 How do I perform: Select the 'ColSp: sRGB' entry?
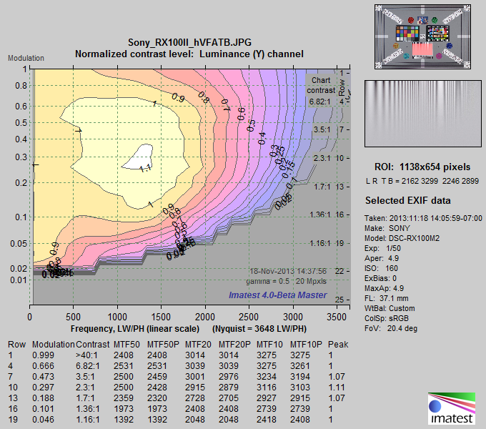point(387,318)
